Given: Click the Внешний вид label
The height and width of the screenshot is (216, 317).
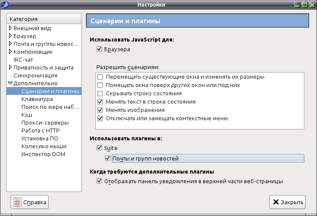Looking at the screenshot, I should pyautogui.click(x=32, y=28).
